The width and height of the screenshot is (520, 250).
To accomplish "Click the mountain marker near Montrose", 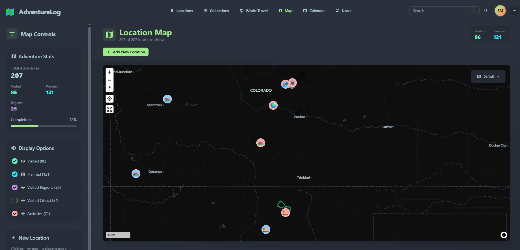I will [167, 99].
